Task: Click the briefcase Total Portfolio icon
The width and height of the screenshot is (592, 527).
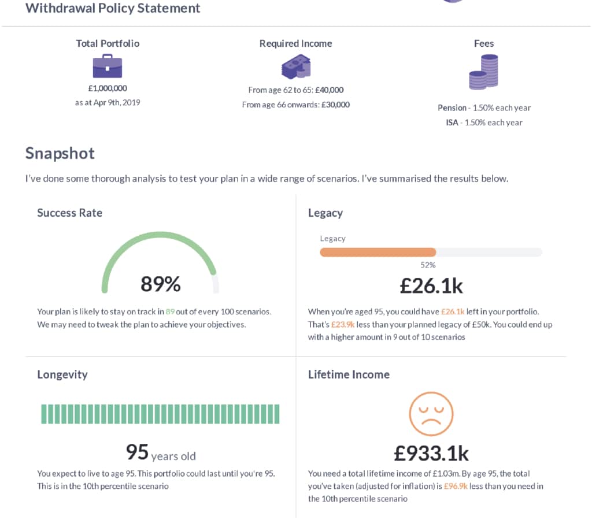Action: click(x=108, y=66)
